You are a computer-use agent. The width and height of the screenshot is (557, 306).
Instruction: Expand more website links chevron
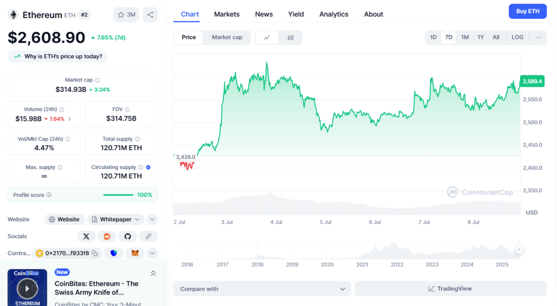point(152,219)
